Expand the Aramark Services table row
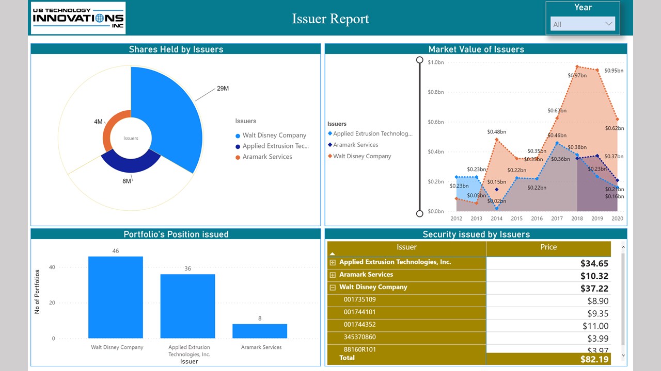The image size is (661, 371). (333, 275)
